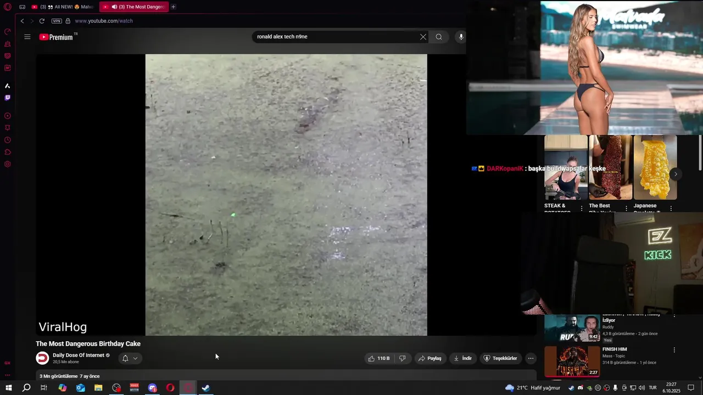The width and height of the screenshot is (703, 395).
Task: Go back with the browser back arrow
Action: 22,21
